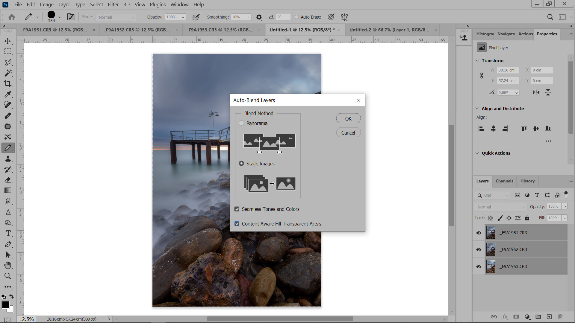Select Panorama blend method
Viewport: 575px width, 323px height.
tap(242, 123)
